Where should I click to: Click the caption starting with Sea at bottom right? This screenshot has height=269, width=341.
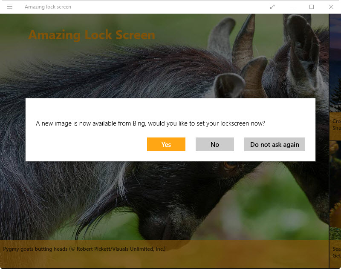pyautogui.click(x=336, y=252)
